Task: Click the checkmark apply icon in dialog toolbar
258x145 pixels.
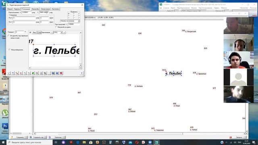Action: (x=9, y=73)
